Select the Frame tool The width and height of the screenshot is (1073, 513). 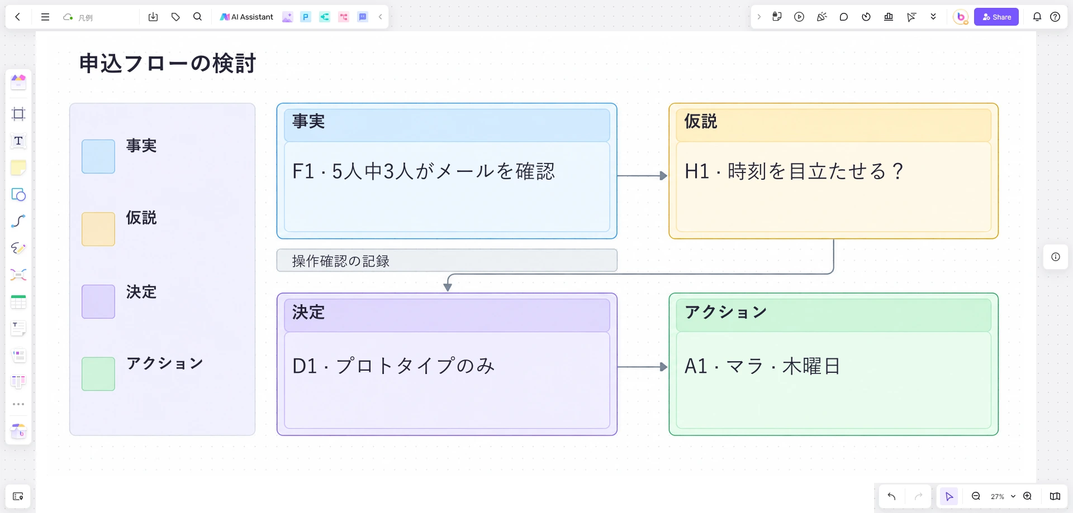tap(18, 114)
